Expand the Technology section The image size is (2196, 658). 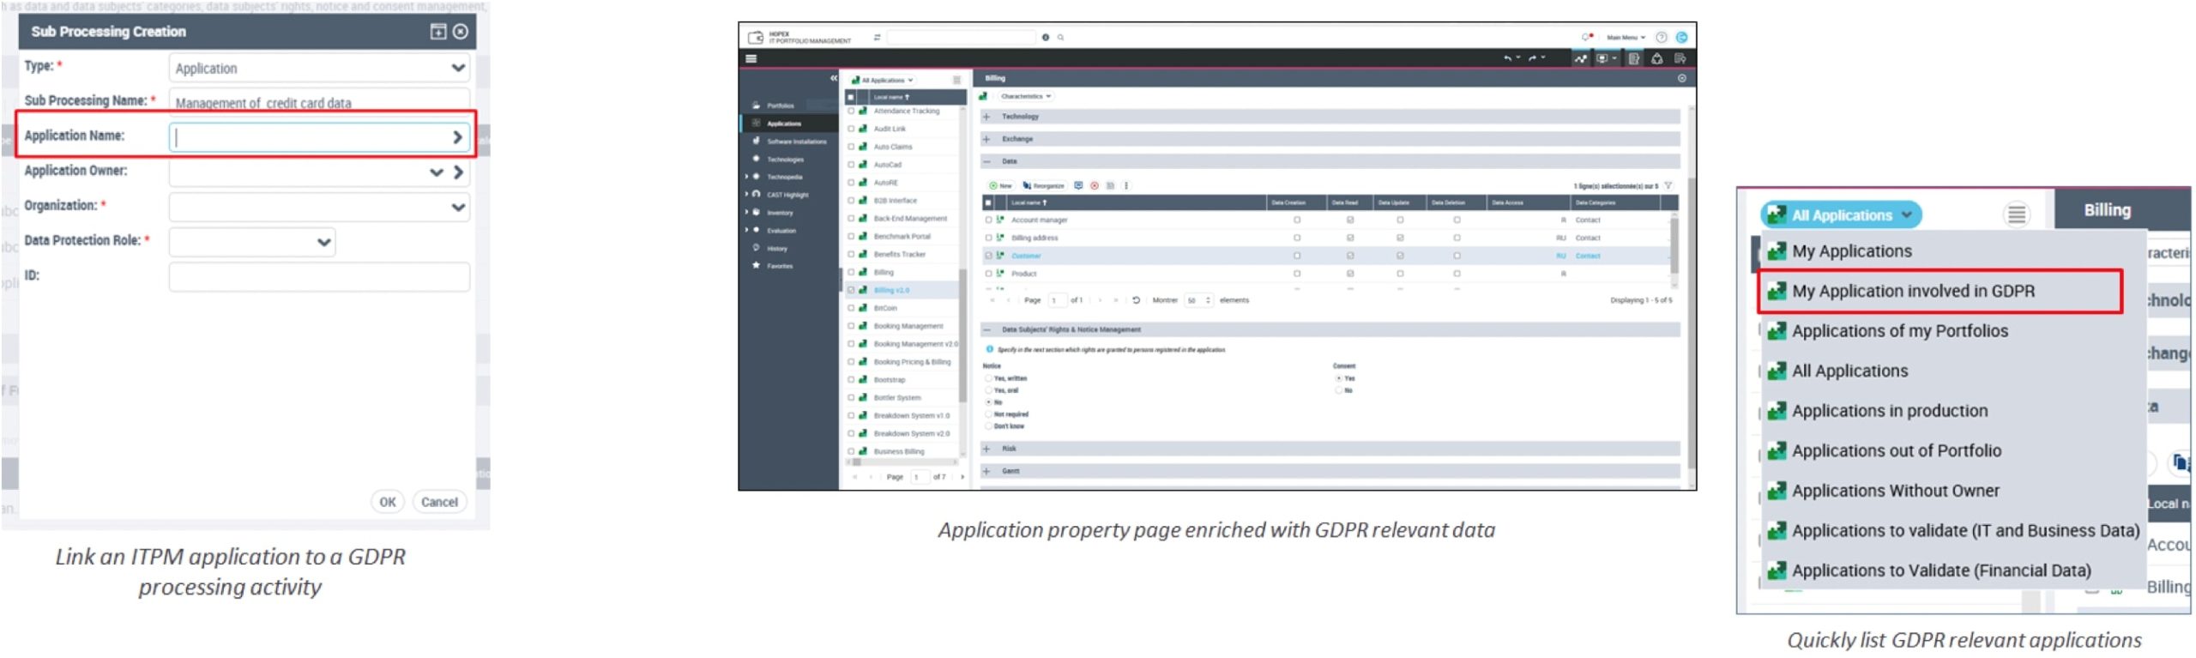(x=986, y=117)
